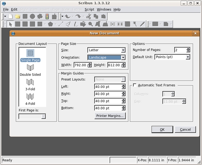This screenshot has height=165, width=202.
Task: Pick the 3-Fold document layout
Action: coord(30,82)
